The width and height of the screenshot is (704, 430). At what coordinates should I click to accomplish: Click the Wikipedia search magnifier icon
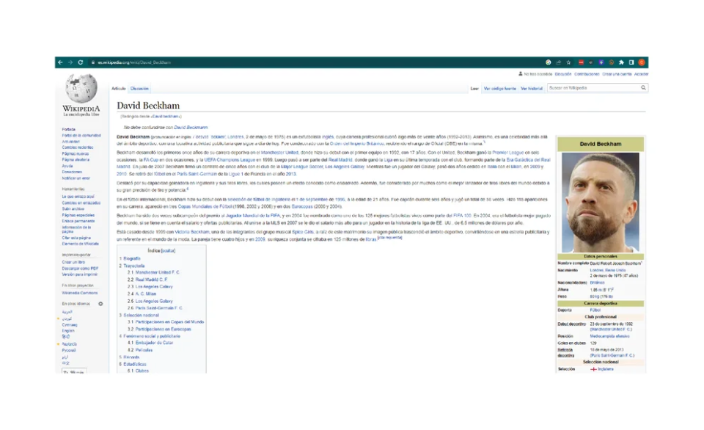[644, 88]
